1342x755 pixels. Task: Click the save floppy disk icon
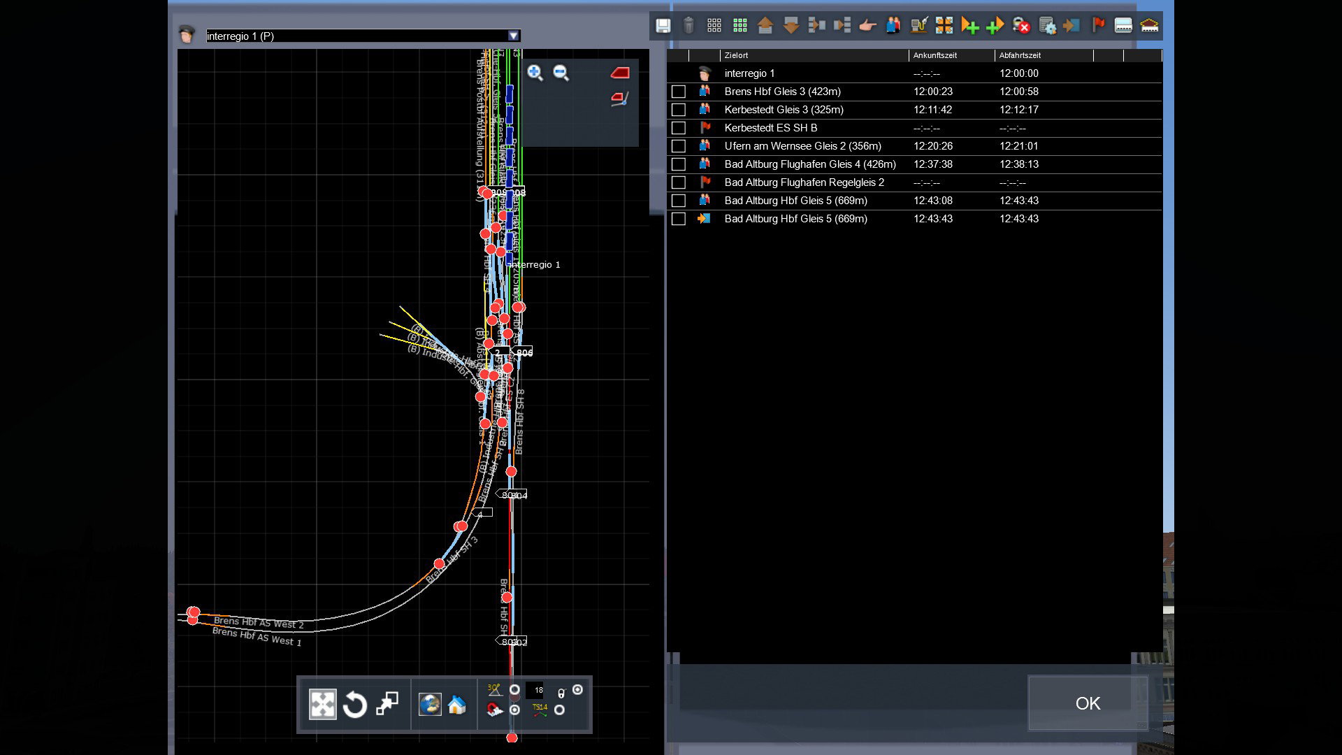(x=663, y=26)
